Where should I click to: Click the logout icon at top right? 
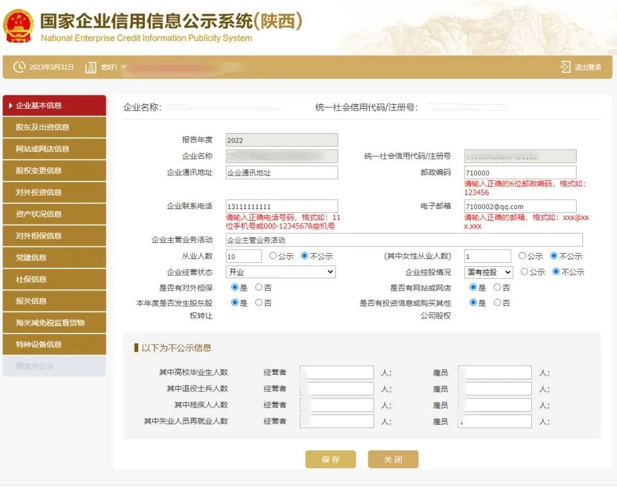tap(564, 67)
